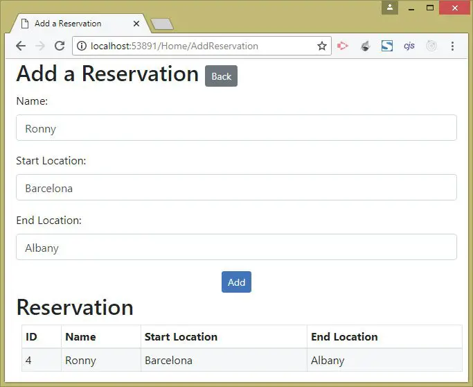Select the Ronny cell in the table
Viewport: 473px width, 387px height.
pos(101,360)
